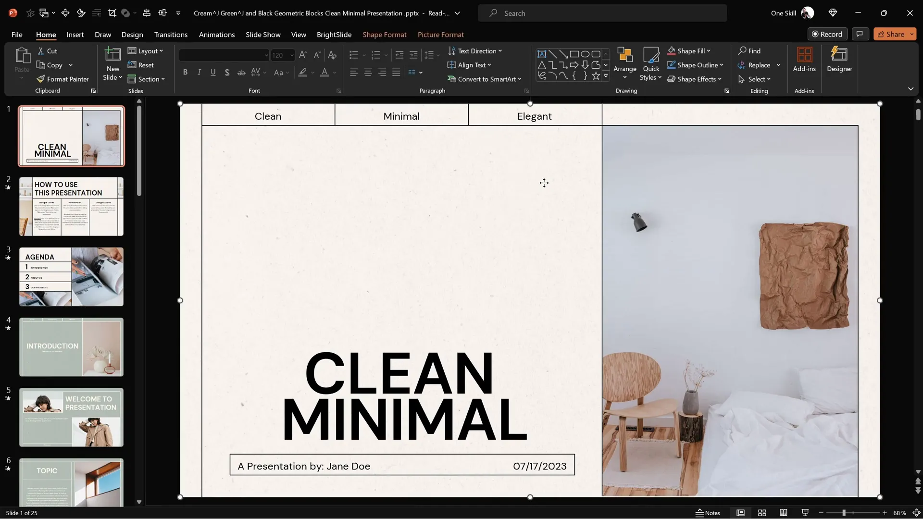The height and width of the screenshot is (519, 923).
Task: Click the Arrange button
Action: coord(624,63)
